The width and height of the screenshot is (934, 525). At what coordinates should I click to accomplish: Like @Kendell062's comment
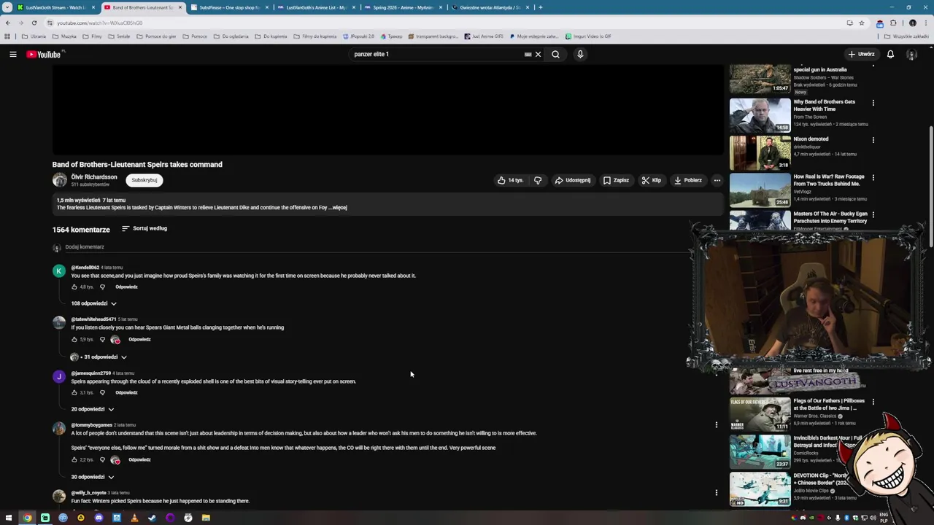click(x=74, y=287)
